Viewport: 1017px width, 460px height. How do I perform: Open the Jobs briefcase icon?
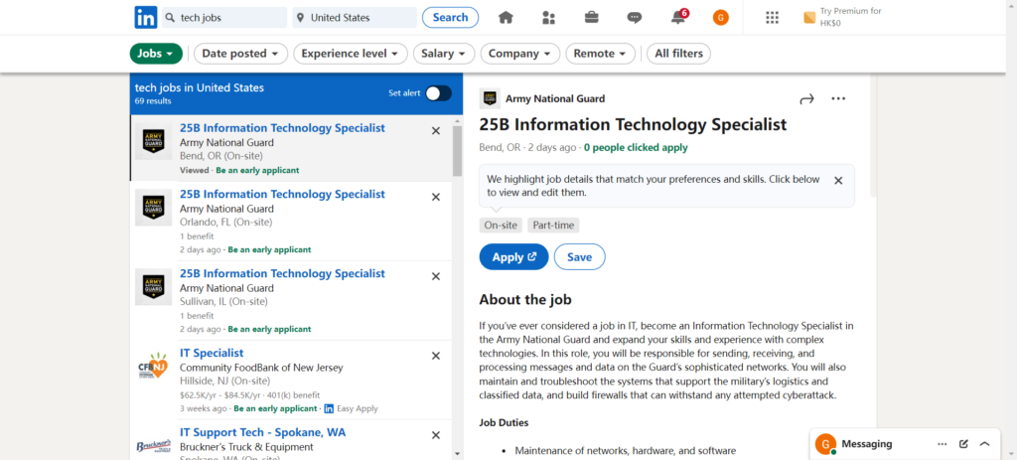592,18
